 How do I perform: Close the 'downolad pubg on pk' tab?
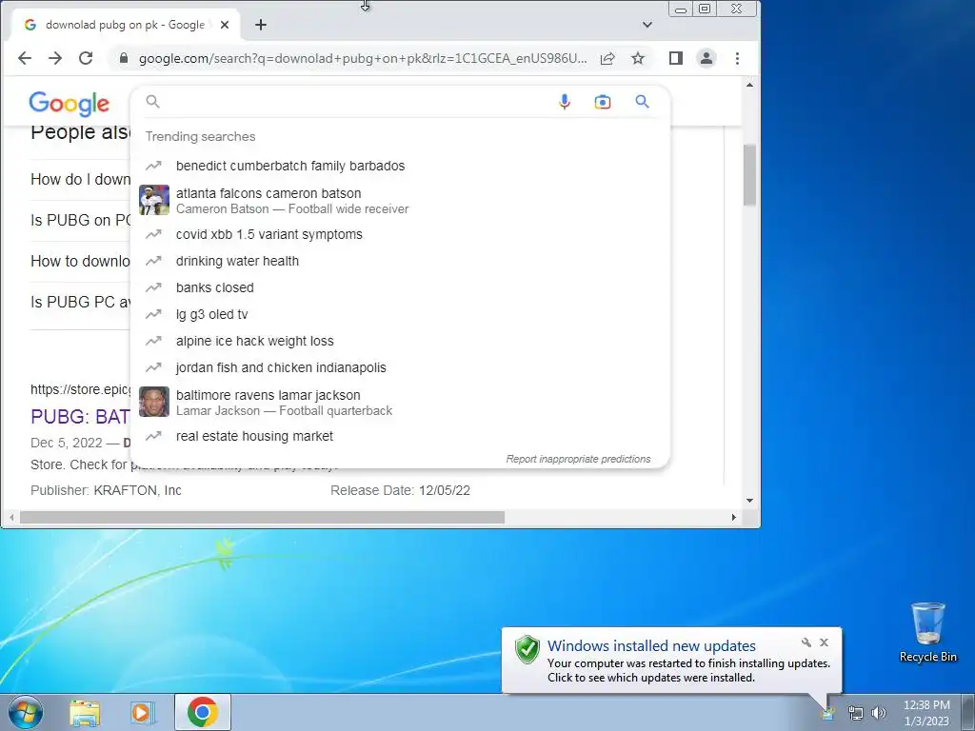225,25
